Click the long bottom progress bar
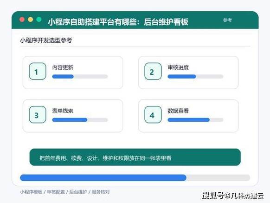This screenshot has height=203, width=270. pos(135,177)
